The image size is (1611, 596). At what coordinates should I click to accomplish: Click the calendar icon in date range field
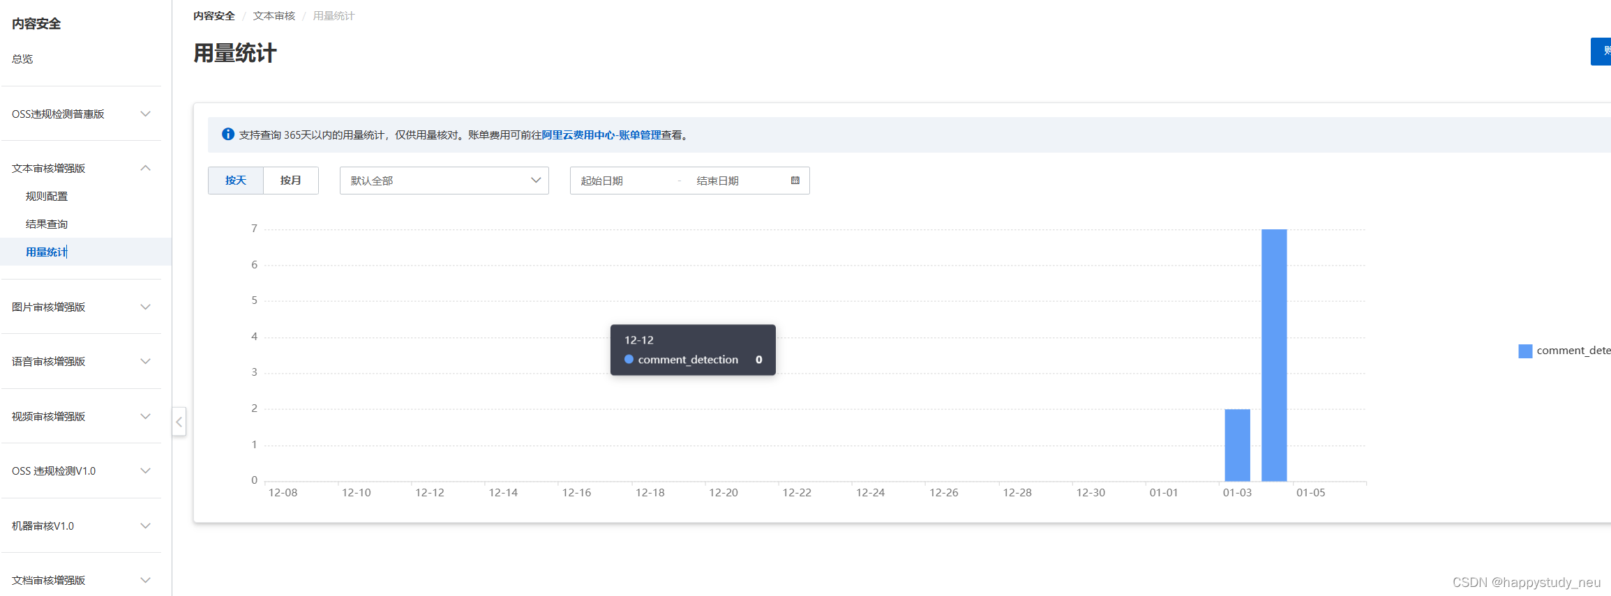[795, 181]
